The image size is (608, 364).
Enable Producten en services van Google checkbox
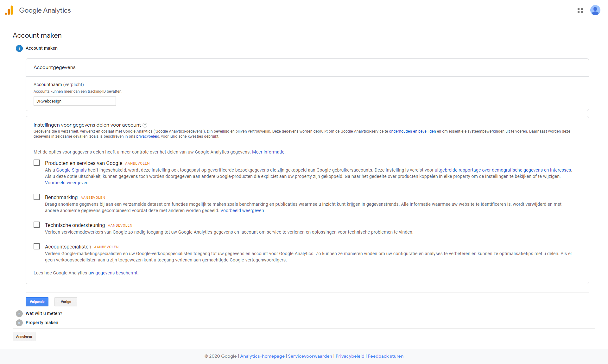37,163
